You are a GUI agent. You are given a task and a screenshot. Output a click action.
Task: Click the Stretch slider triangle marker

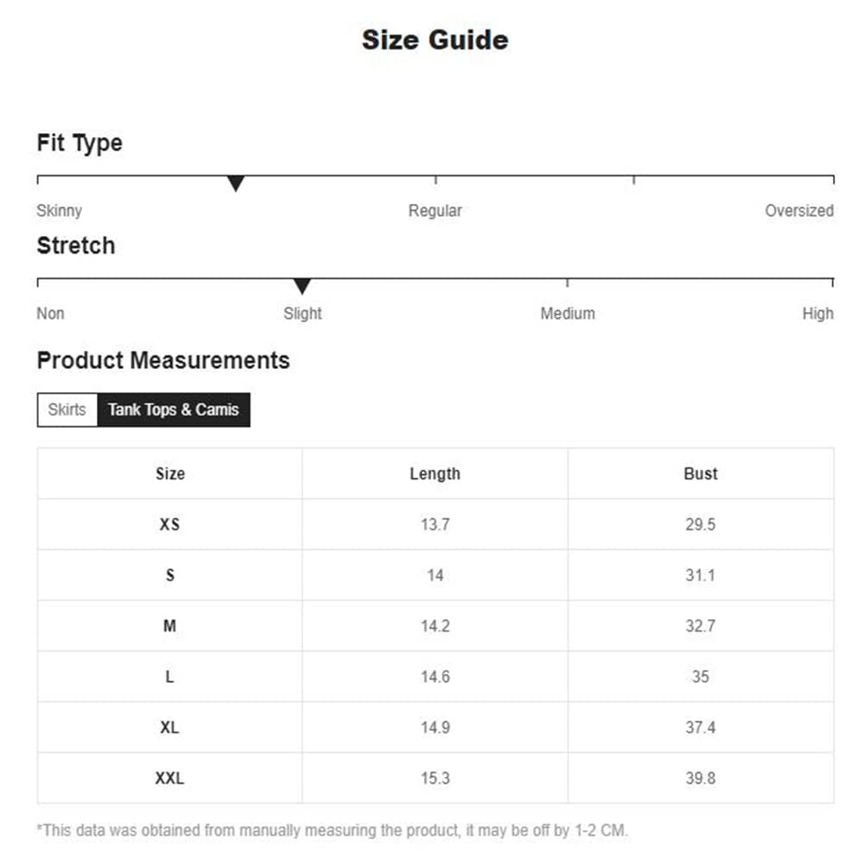tap(302, 286)
